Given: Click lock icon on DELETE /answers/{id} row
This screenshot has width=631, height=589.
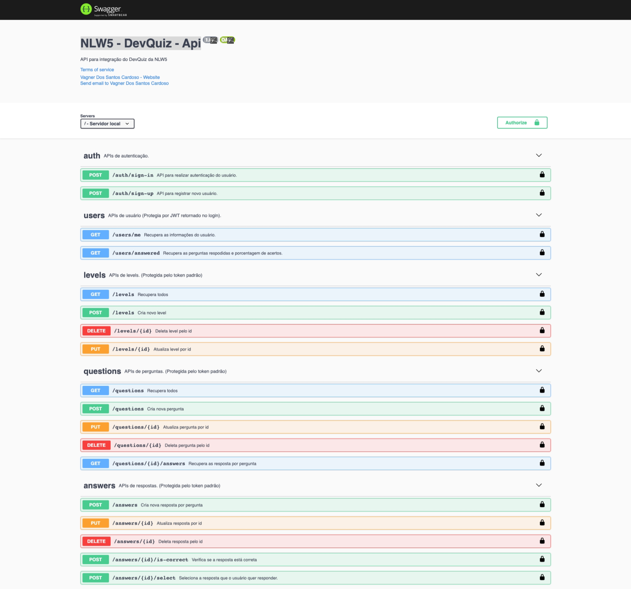Looking at the screenshot, I should [542, 541].
